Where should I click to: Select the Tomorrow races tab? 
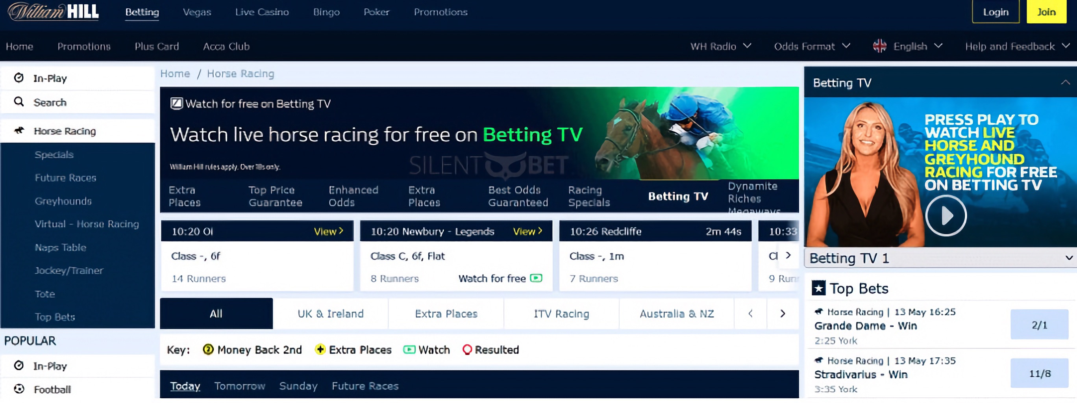tap(240, 386)
